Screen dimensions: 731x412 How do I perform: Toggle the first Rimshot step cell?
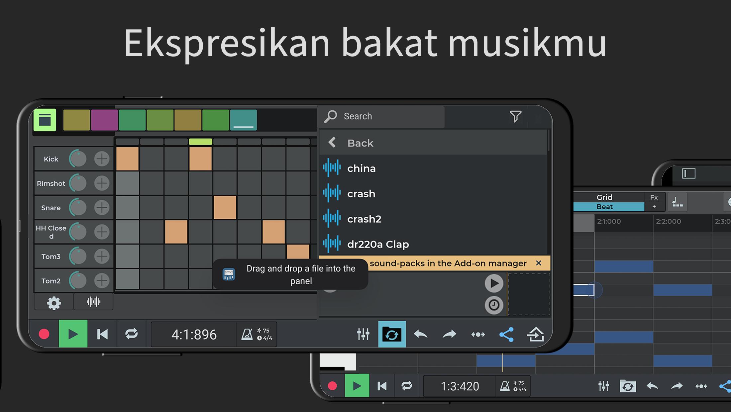coord(127,183)
